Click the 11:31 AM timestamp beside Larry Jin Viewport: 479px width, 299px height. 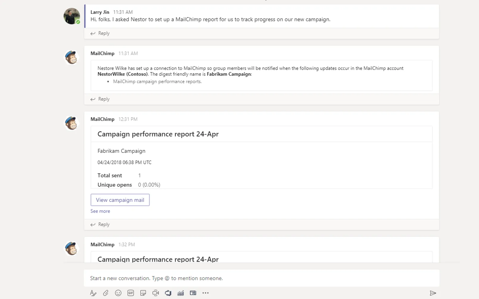pos(123,12)
